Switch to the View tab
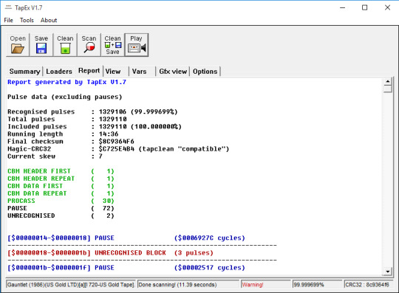 tap(113, 72)
